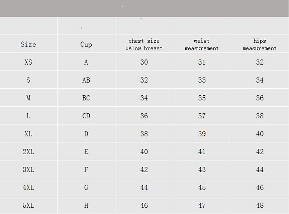Image resolution: width=289 pixels, height=214 pixels.
Task: Select the XS size cell
Action: click(x=28, y=62)
